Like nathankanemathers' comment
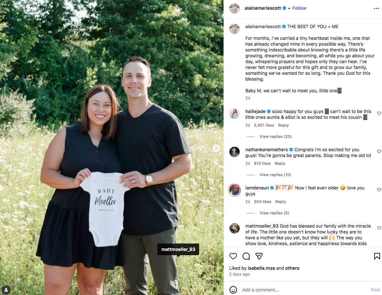The image size is (382, 295). [x=379, y=152]
